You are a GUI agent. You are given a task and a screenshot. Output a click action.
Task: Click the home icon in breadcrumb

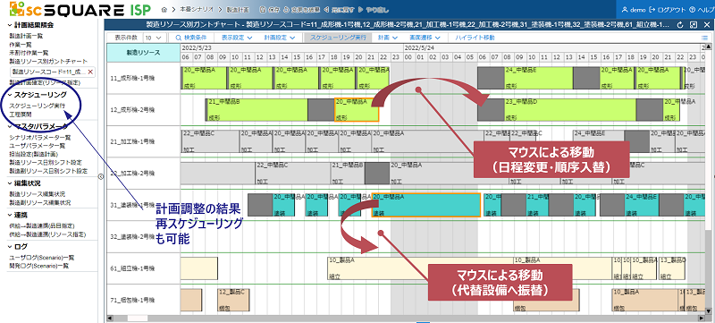tap(164, 9)
